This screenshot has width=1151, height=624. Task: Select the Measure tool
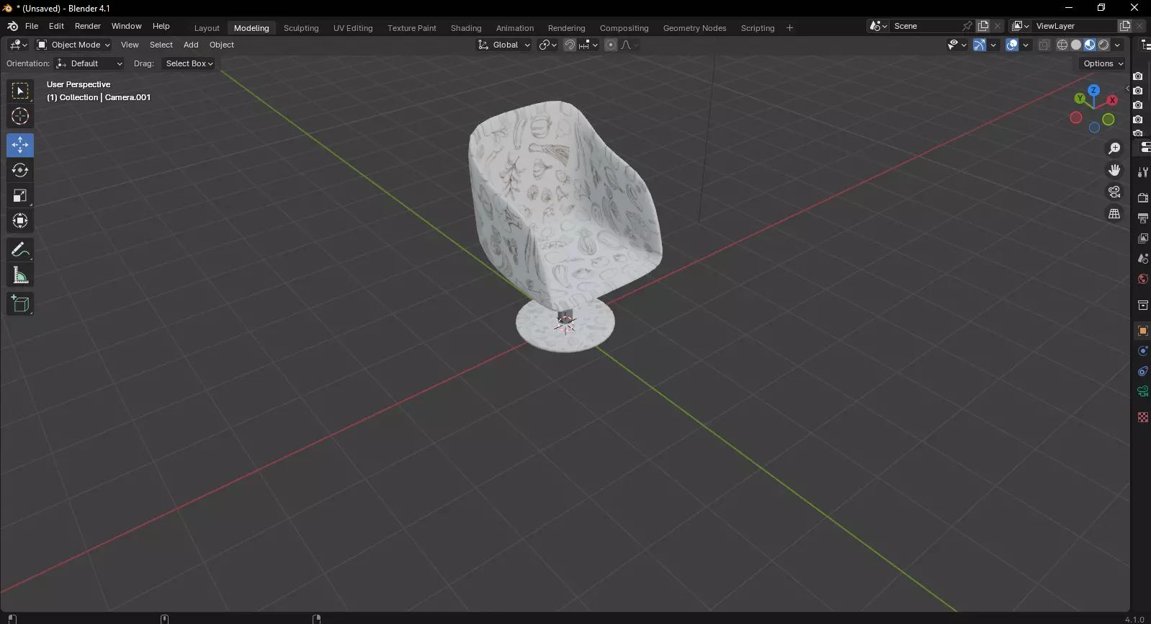20,275
